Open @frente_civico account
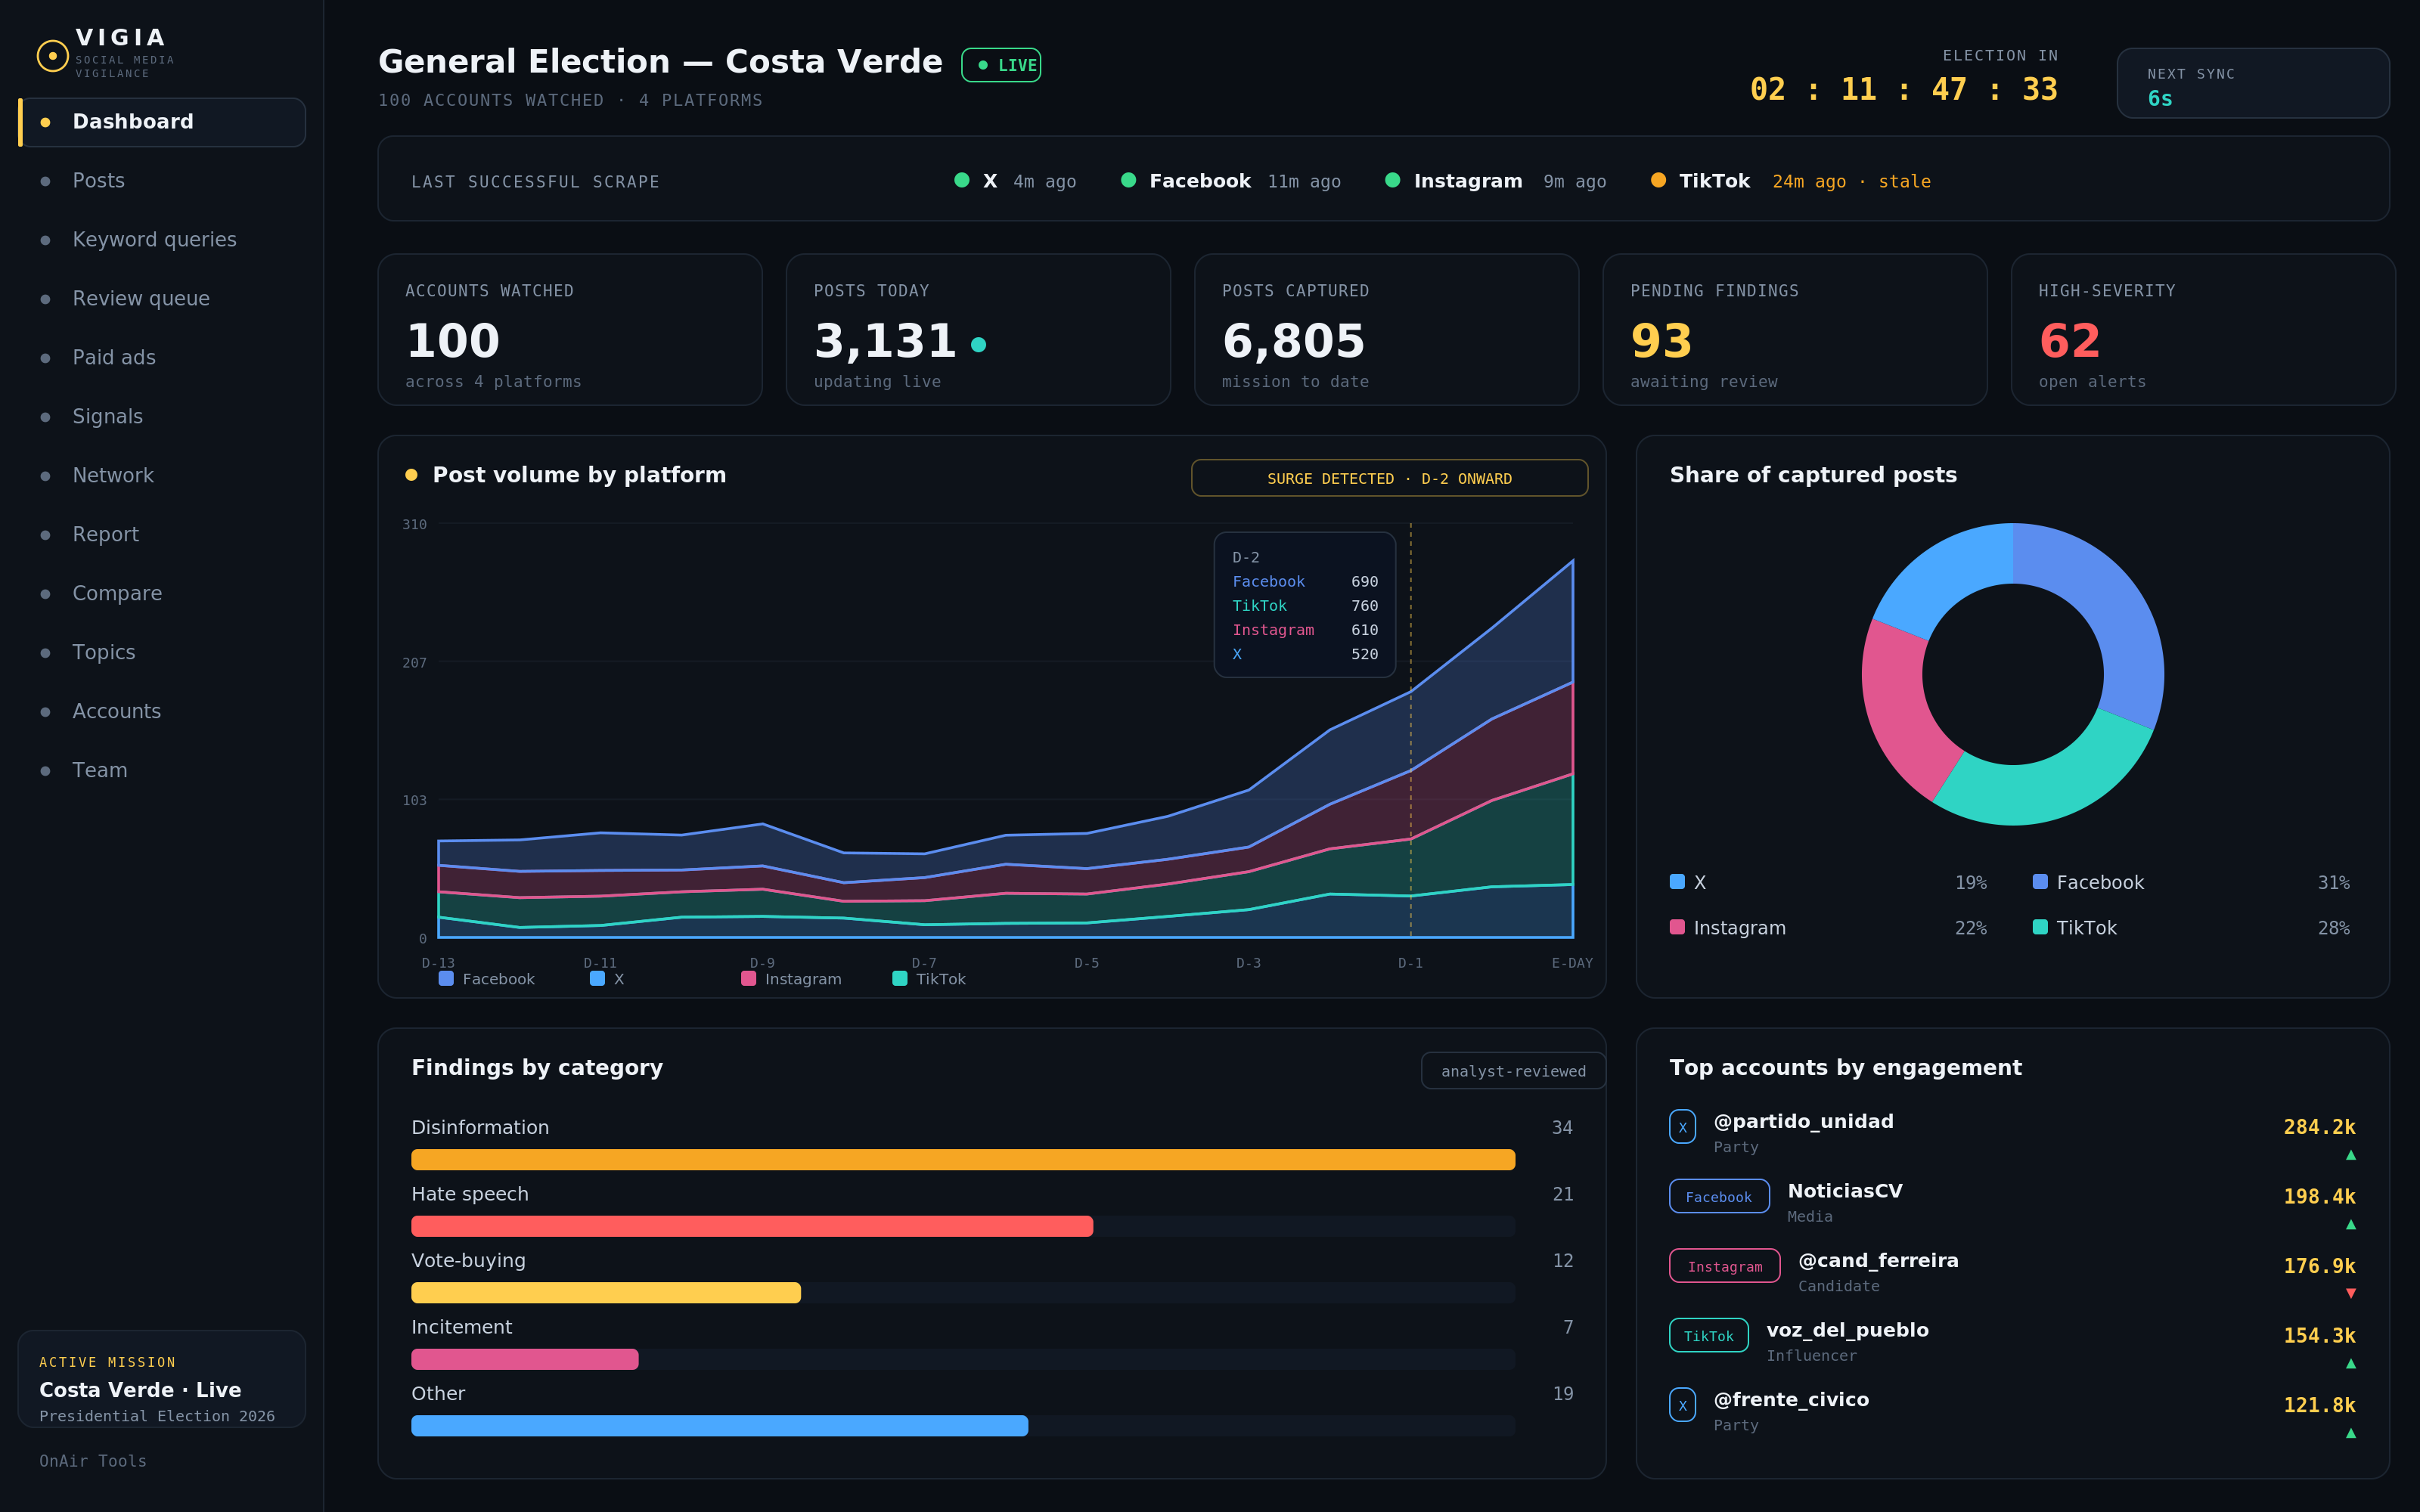 [x=1791, y=1399]
